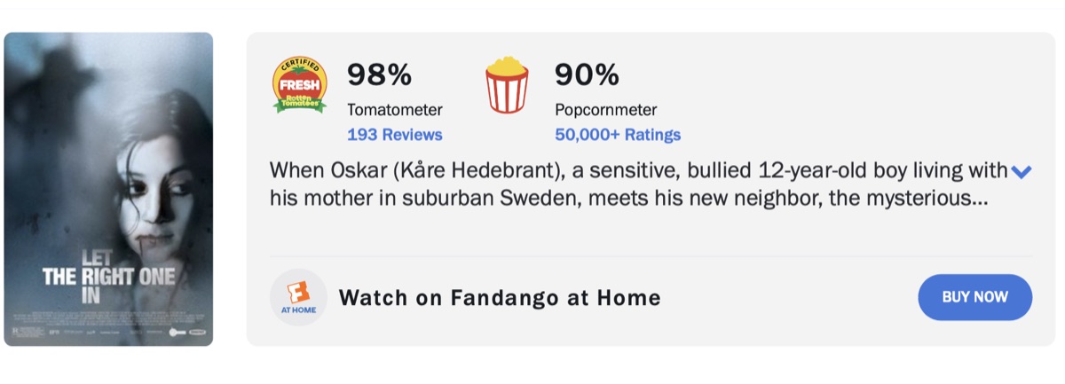Click the AT HOME text under the Fandango logo
This screenshot has width=1065, height=384.
click(298, 310)
